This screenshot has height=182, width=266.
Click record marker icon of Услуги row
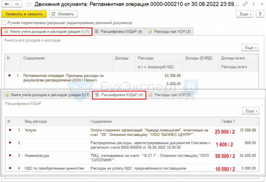coord(10,130)
